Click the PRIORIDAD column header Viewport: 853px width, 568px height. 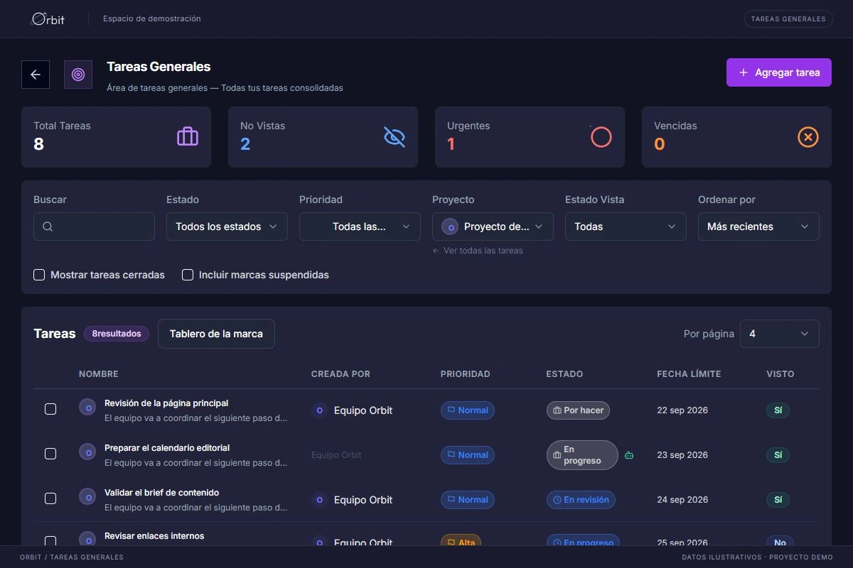click(x=466, y=374)
